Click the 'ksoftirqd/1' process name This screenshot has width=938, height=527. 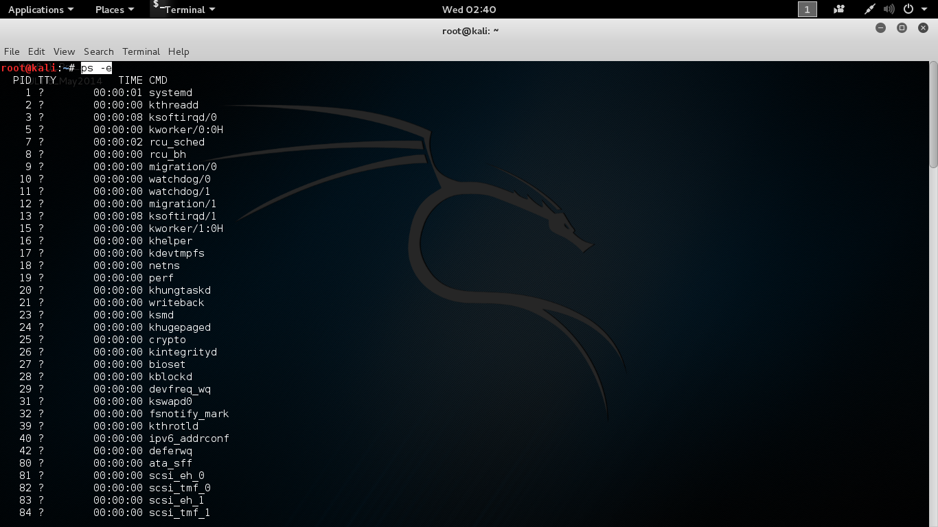[183, 216]
